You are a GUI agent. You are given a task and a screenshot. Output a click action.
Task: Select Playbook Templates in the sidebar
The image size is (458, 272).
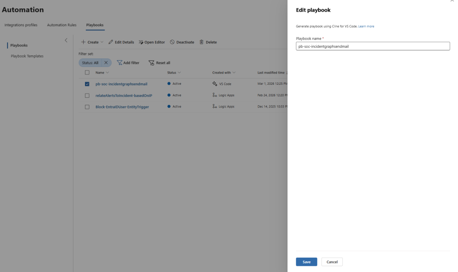(27, 56)
